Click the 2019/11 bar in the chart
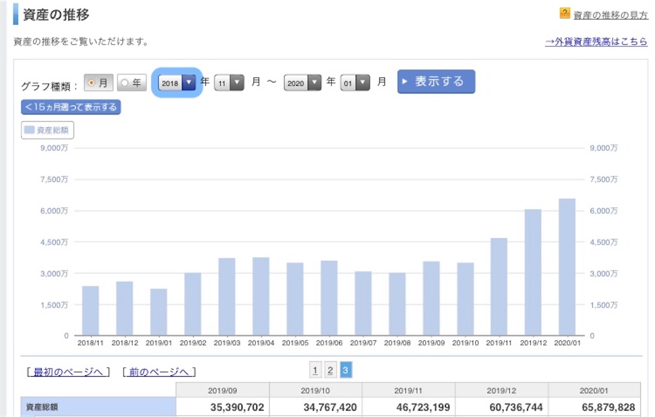The height and width of the screenshot is (417, 655). click(499, 287)
